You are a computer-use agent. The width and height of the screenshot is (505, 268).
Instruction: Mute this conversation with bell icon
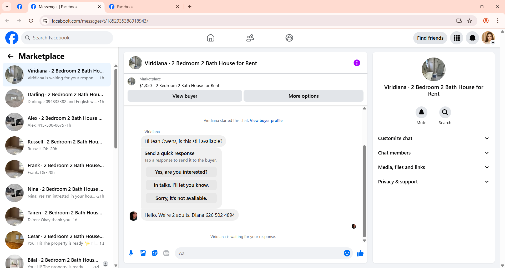tap(421, 112)
